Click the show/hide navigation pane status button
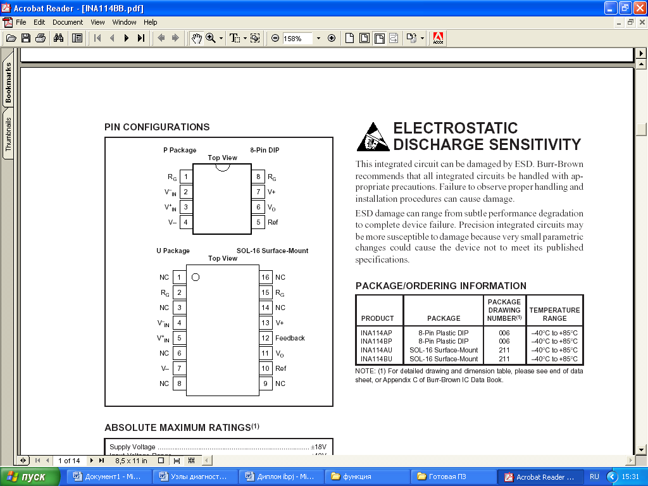The height and width of the screenshot is (486, 648). pos(23,461)
